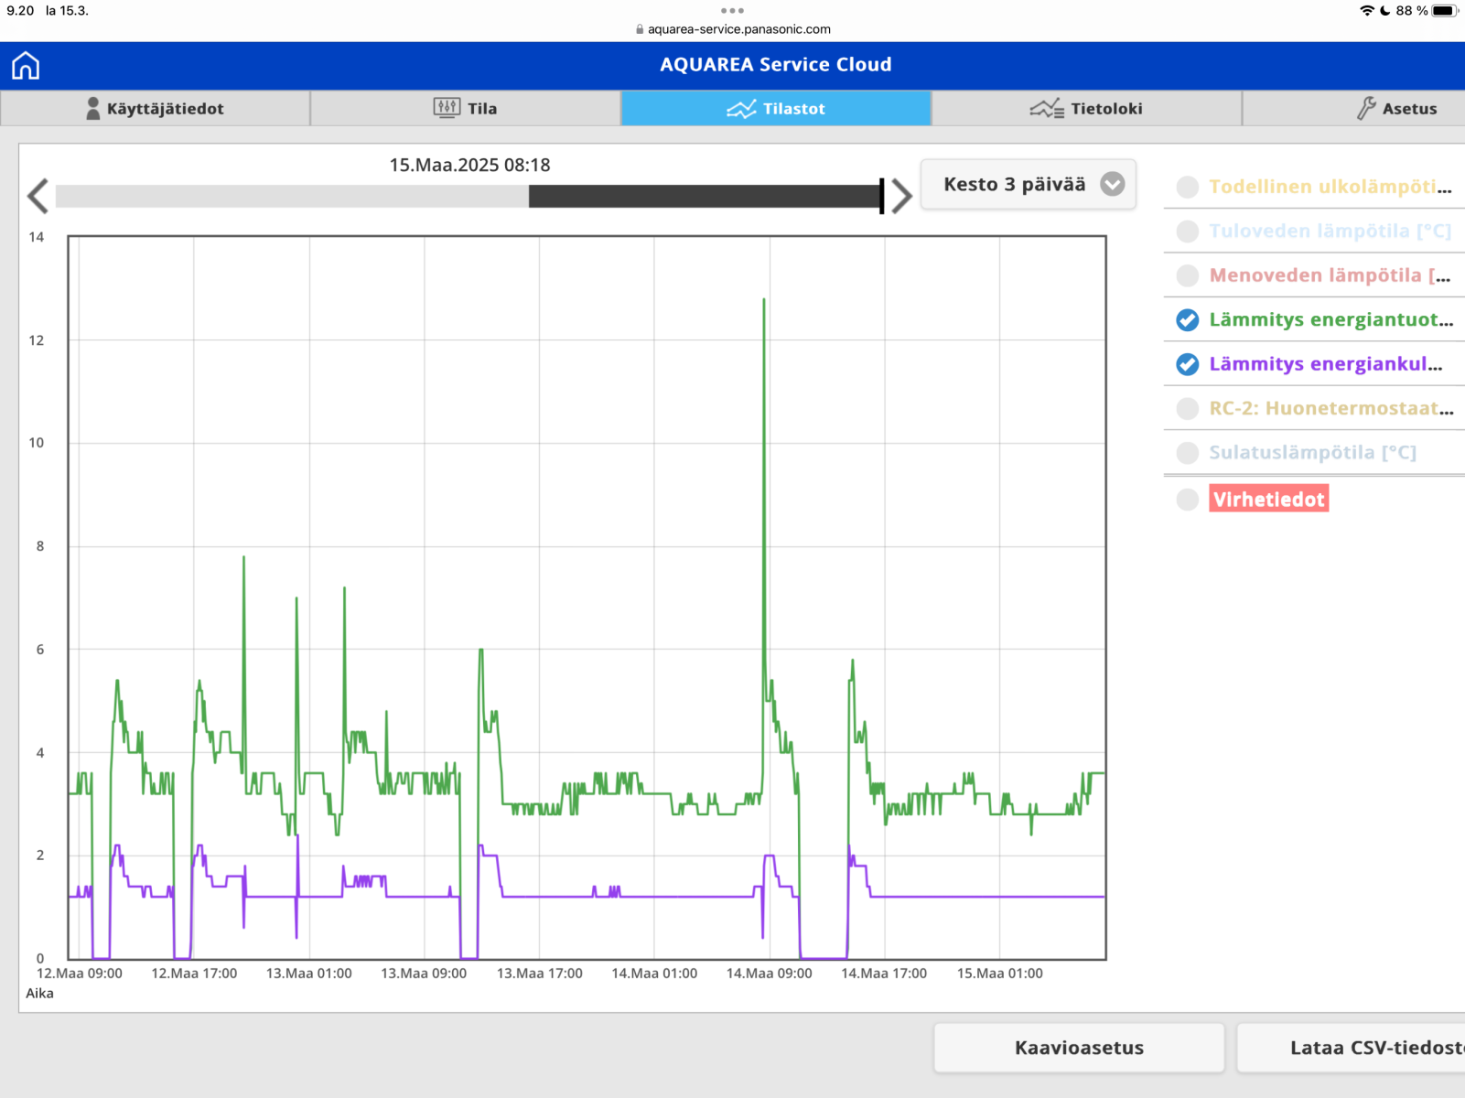This screenshot has width=1465, height=1098.
Task: Click the right arrow to view later dates
Action: pyautogui.click(x=901, y=196)
